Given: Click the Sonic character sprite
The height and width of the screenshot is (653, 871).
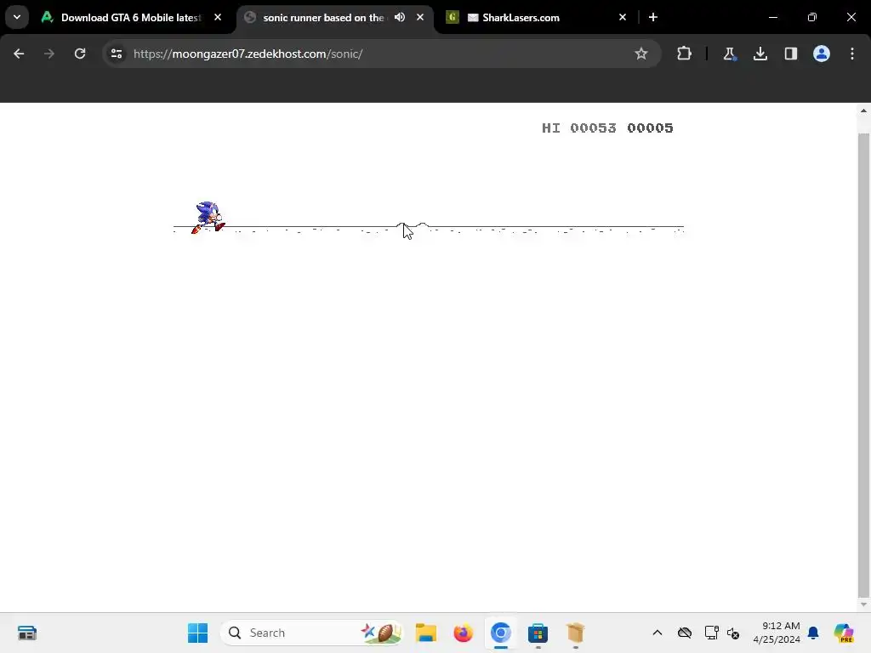Looking at the screenshot, I should [x=208, y=218].
